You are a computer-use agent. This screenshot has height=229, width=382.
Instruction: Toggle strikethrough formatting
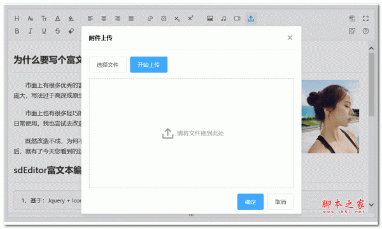[x=57, y=31]
